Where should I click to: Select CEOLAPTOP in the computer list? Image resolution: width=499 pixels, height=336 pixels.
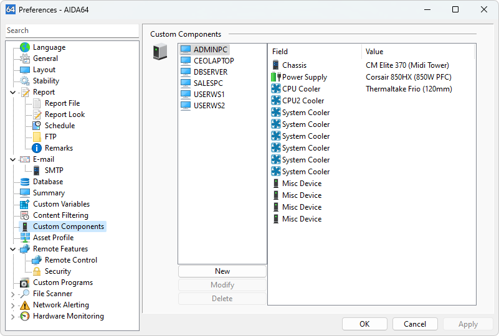(x=214, y=61)
